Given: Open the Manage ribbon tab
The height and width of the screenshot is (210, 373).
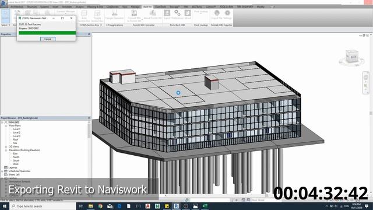Looking at the screenshot, I should tap(135, 7).
